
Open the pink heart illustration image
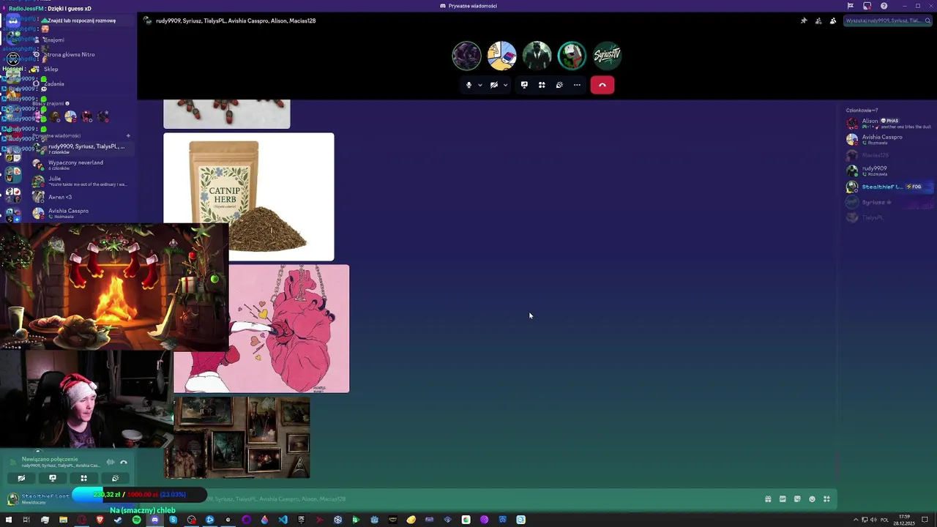289,329
